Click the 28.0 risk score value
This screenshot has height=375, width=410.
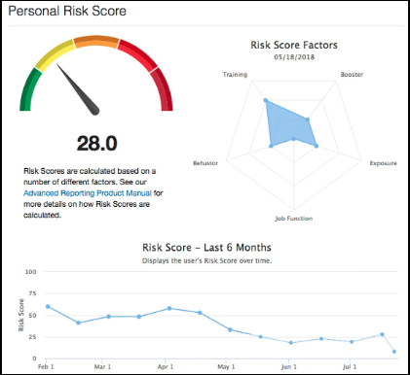(96, 143)
